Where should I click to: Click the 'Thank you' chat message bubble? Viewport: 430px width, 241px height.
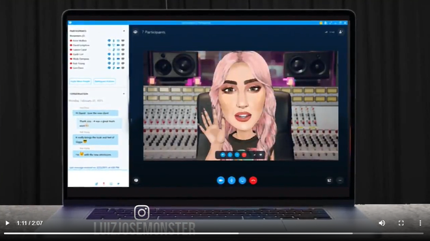[100, 123]
